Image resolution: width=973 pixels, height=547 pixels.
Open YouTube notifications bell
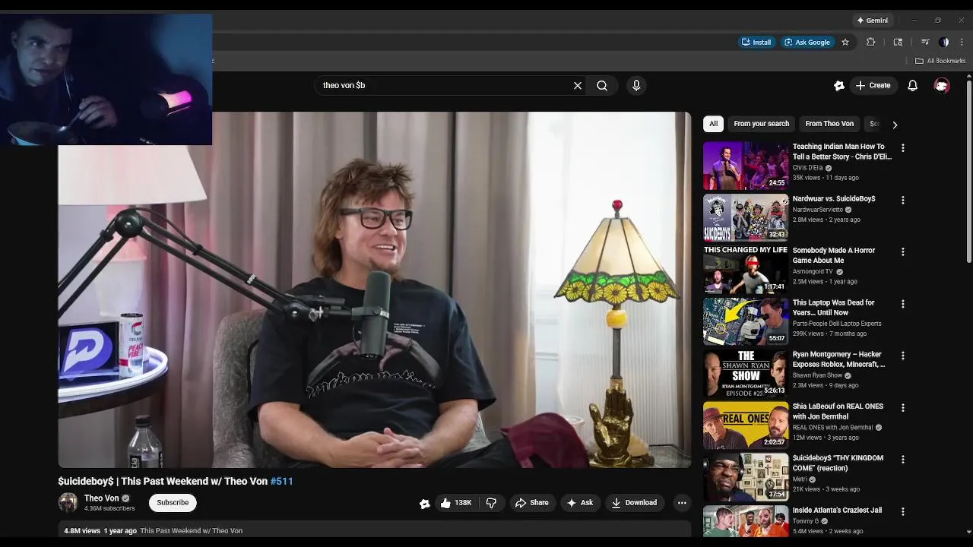point(912,86)
